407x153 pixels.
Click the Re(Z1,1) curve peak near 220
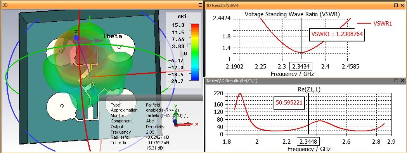(x=240, y=94)
